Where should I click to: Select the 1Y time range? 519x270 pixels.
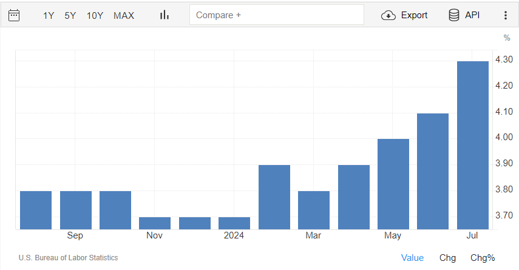tap(49, 16)
